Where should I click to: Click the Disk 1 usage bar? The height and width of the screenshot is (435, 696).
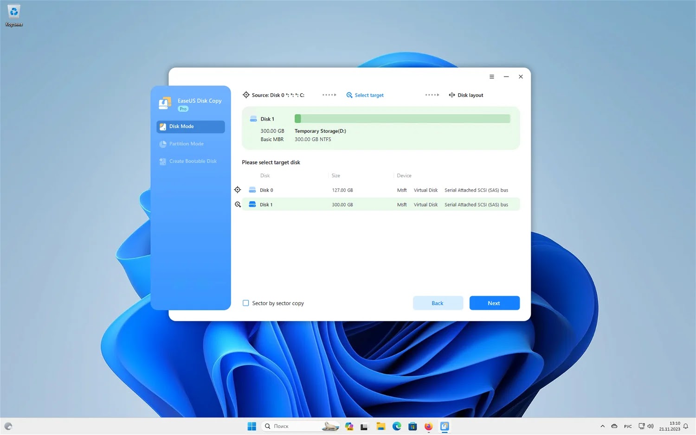[x=402, y=119]
